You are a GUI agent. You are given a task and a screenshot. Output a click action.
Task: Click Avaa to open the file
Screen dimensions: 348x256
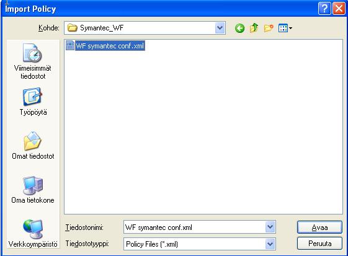319,227
